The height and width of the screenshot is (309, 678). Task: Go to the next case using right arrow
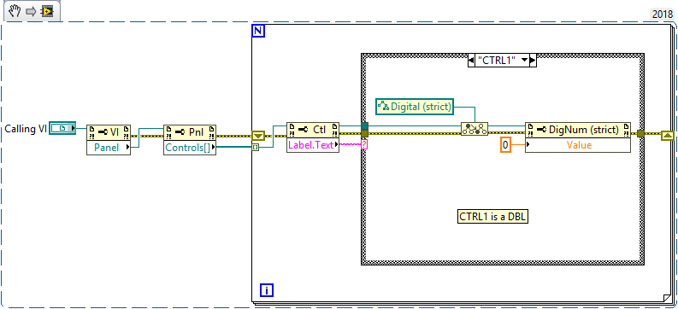pos(534,61)
